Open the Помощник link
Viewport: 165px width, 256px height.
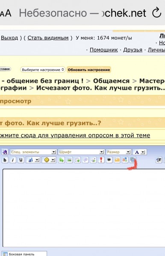click(x=104, y=50)
